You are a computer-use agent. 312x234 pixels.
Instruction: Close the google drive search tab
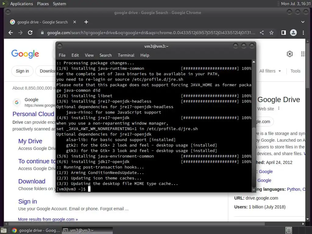click(x=75, y=22)
